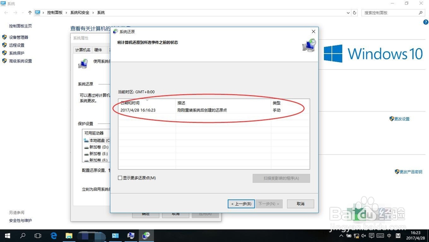This screenshot has width=429, height=242.
Task: Click the search magnifier icon
Action: pos(421,13)
